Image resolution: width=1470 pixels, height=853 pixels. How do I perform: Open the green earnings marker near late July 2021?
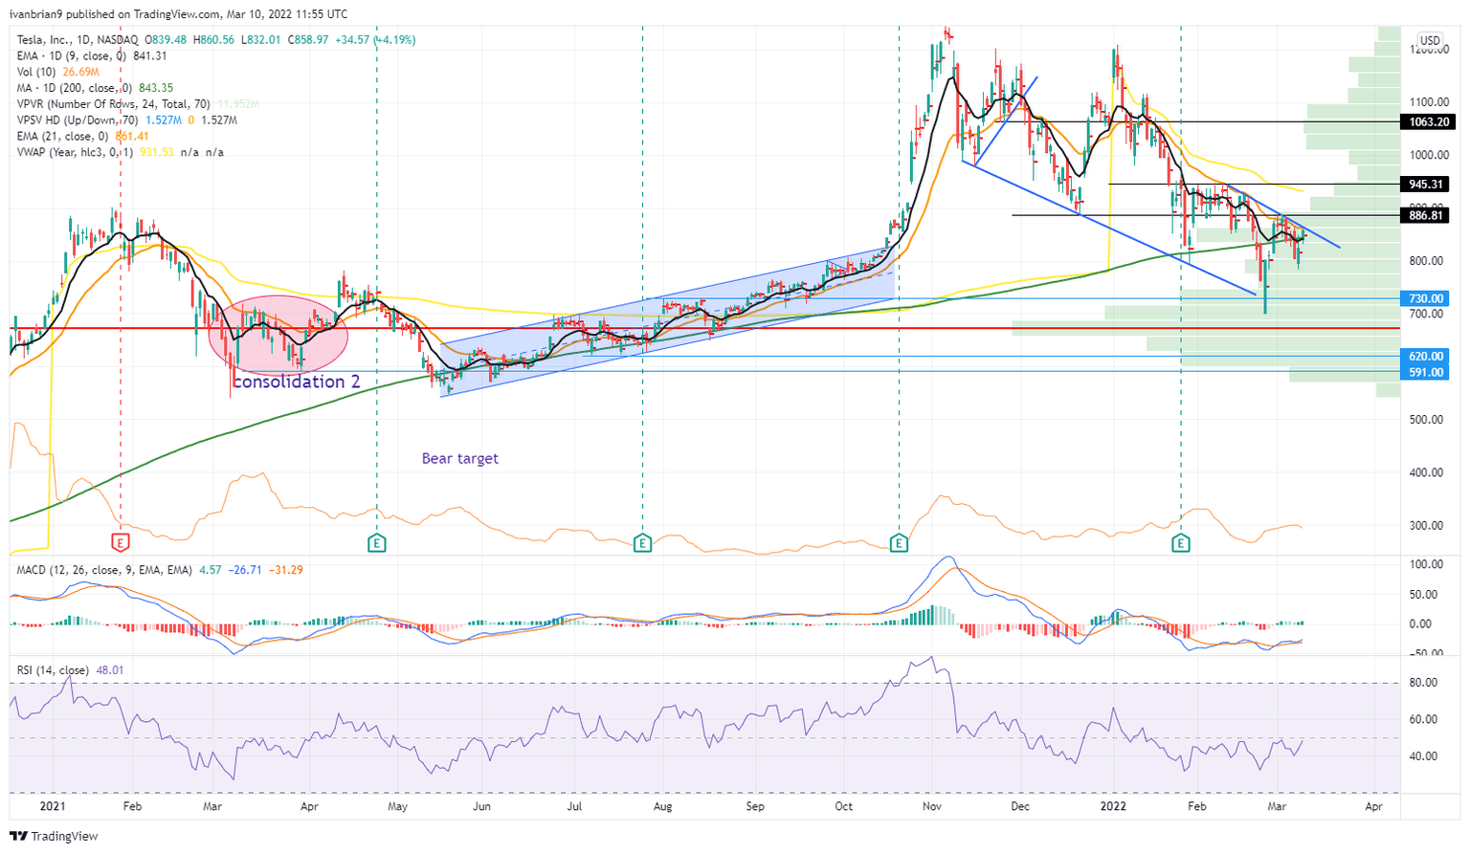point(642,543)
